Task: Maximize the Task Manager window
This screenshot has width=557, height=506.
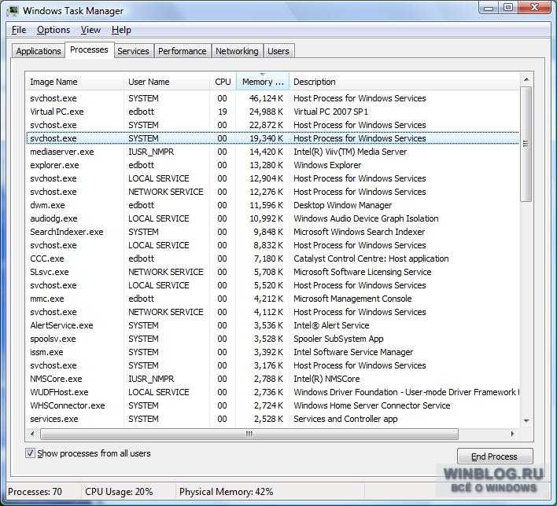Action: 508,8
